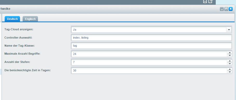Decrease Anzahl der Stufen with down arrow
This screenshot has width=236, height=100.
pyautogui.click(x=230, y=63)
